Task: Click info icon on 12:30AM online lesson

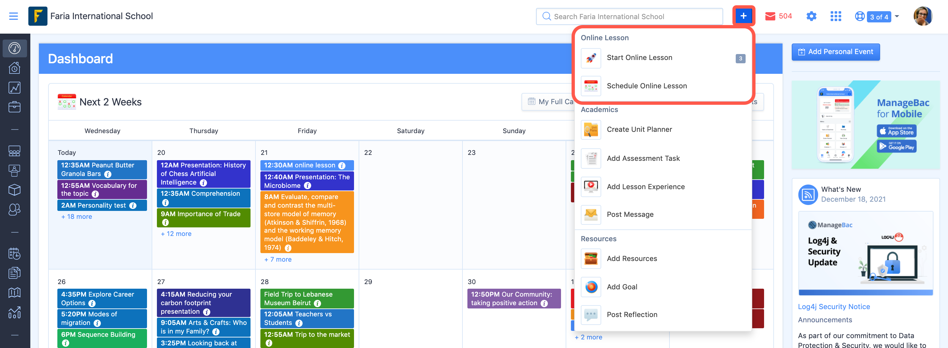Action: click(342, 165)
